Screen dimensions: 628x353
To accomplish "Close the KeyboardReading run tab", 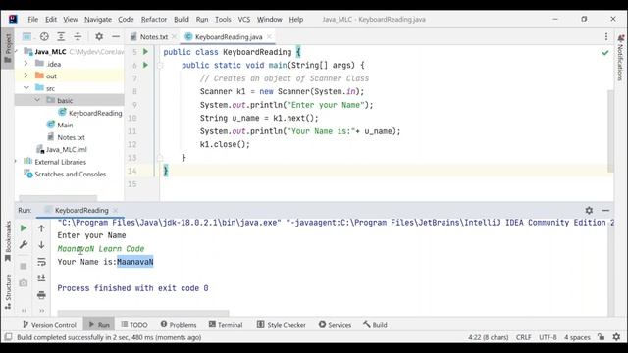I will pyautogui.click(x=116, y=210).
